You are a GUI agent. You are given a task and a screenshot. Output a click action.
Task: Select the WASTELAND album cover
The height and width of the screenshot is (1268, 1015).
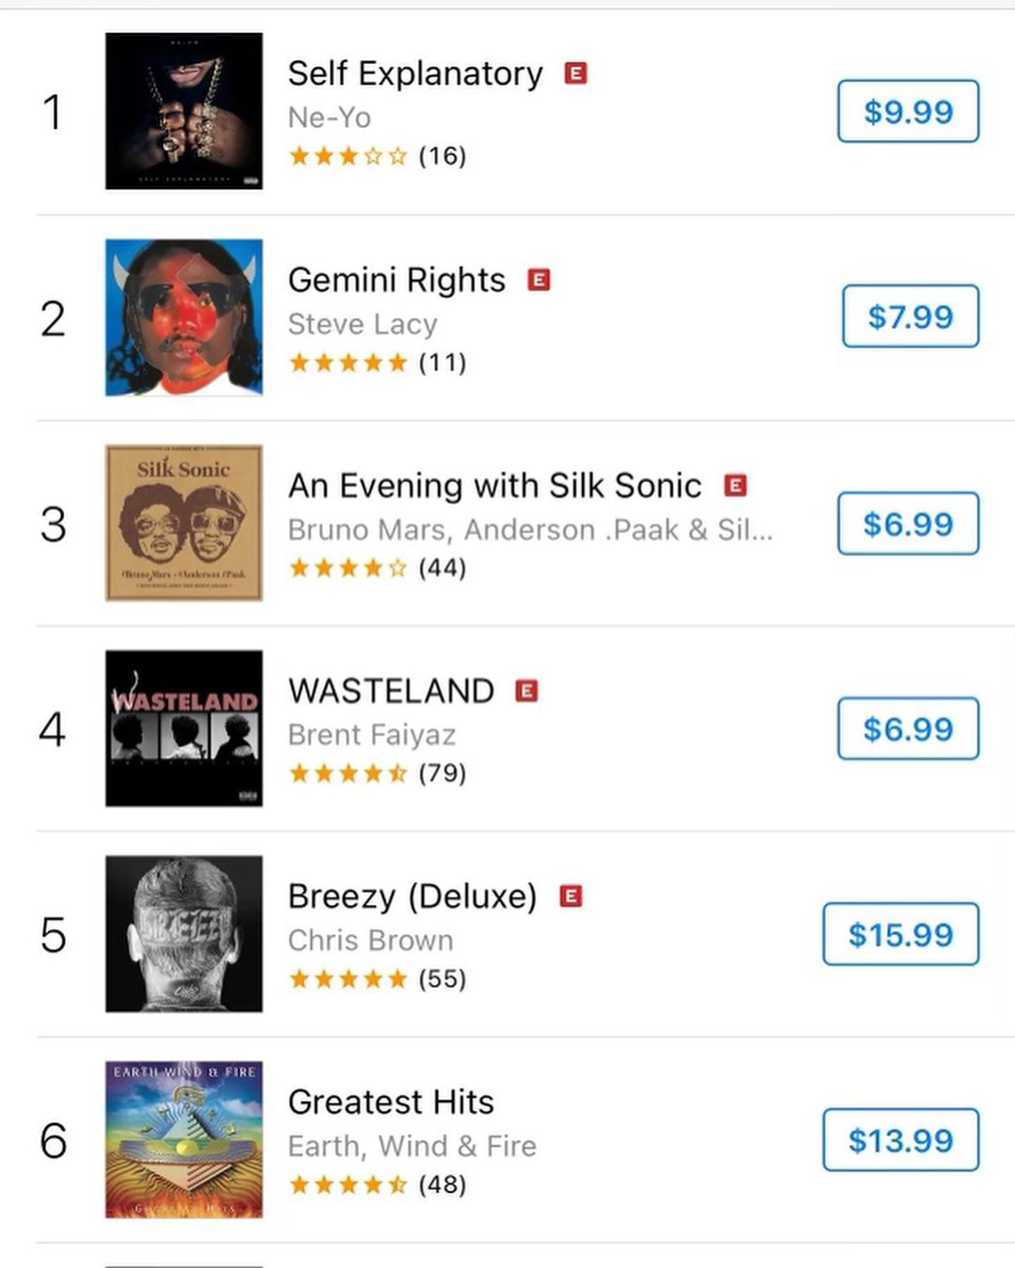tap(184, 728)
